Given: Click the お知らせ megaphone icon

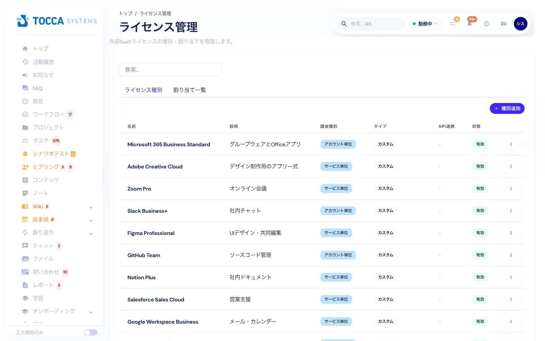Looking at the screenshot, I should pyautogui.click(x=25, y=75).
